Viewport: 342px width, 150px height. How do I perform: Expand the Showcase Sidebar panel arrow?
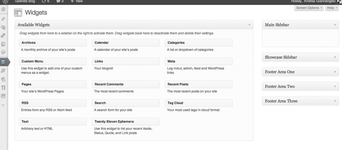(x=335, y=57)
